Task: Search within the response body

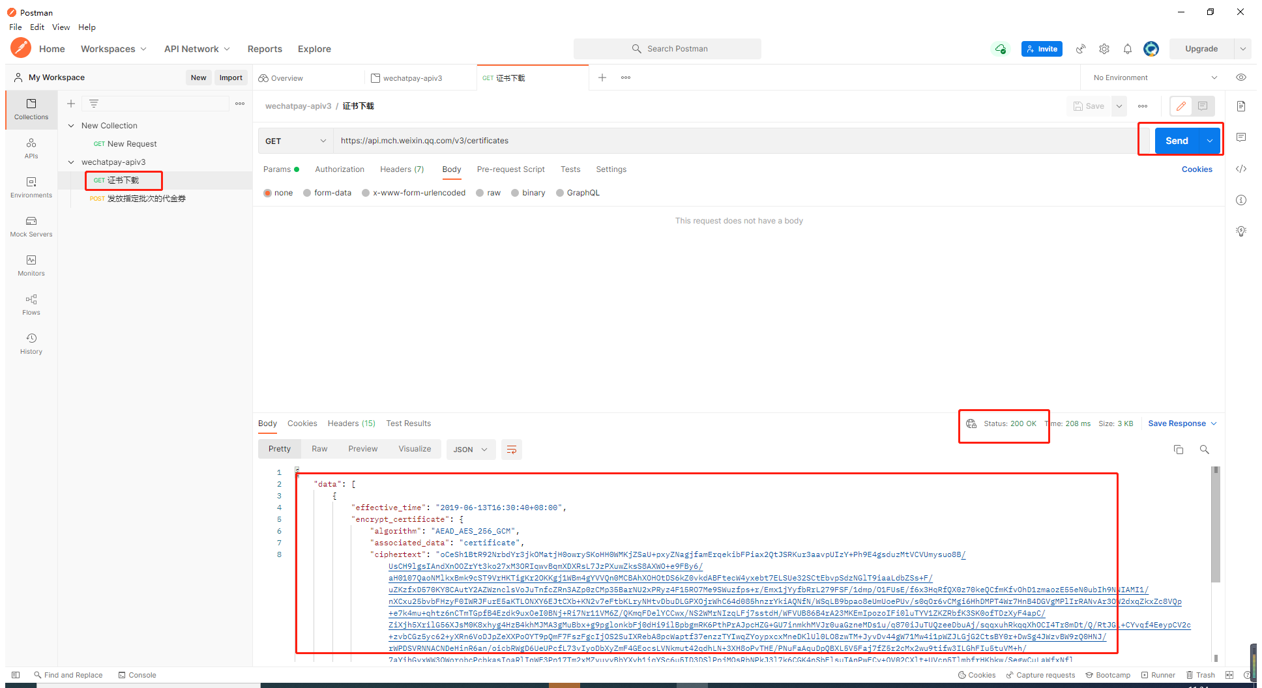Action: pos(1205,450)
